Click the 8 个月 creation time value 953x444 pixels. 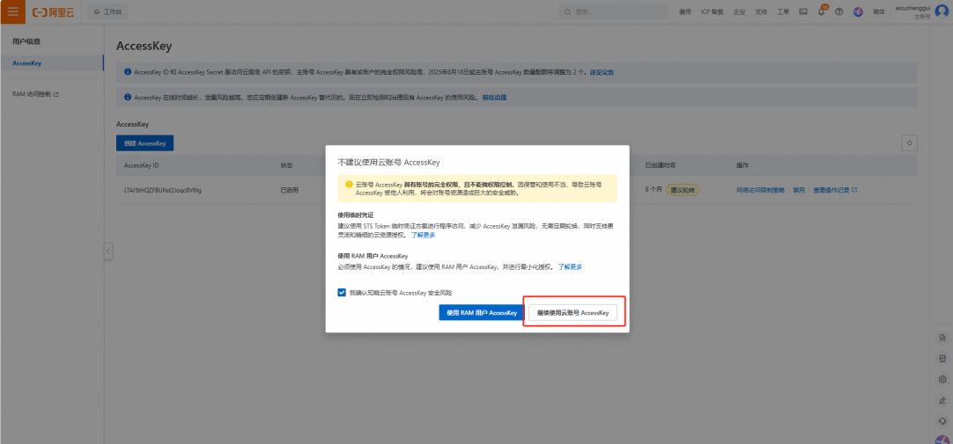[x=653, y=190]
